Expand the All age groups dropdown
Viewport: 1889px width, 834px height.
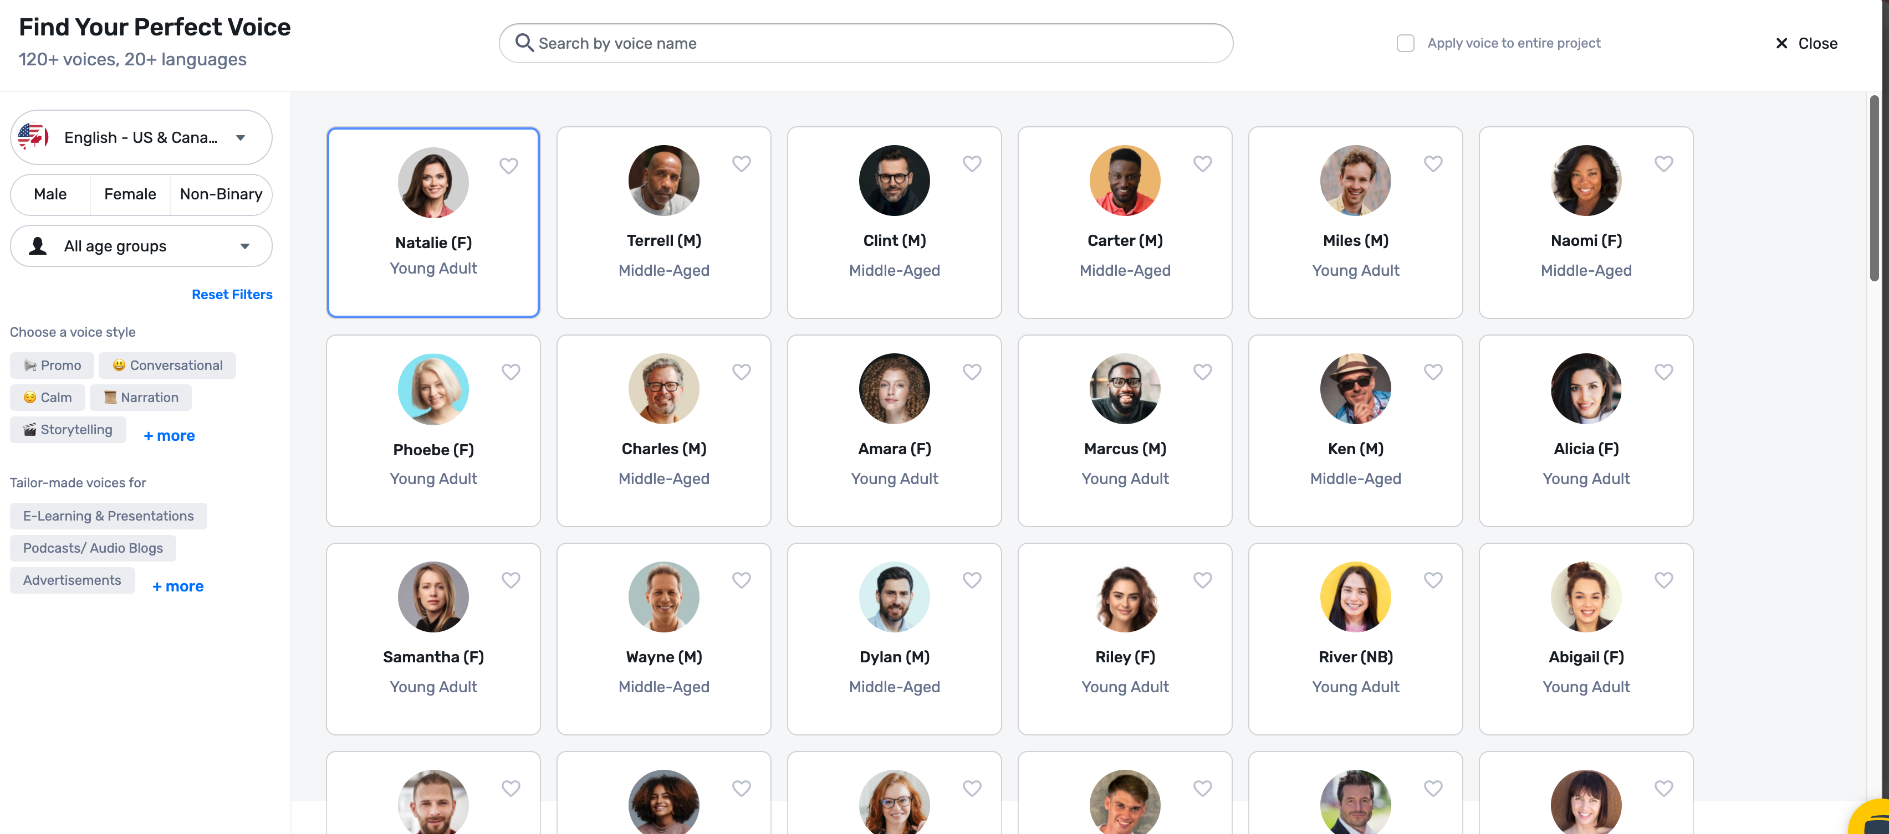click(x=141, y=246)
